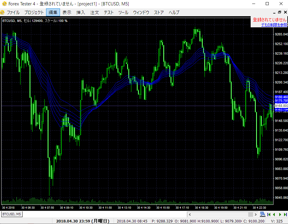Open the ヘルプ menu
The image size is (288, 224).
pyautogui.click(x=174, y=12)
